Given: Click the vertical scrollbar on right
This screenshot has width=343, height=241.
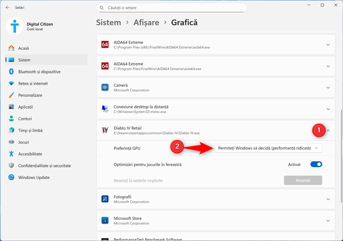Looking at the screenshot, I should pos(341,132).
